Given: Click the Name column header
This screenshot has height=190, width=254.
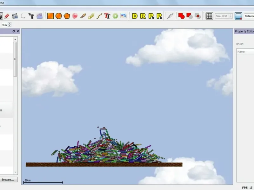Looking at the screenshot, I should point(245,52).
